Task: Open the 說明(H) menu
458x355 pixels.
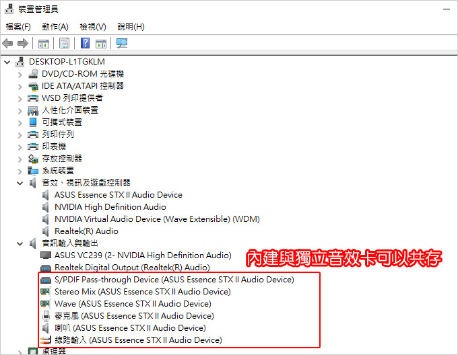Action: 131,27
